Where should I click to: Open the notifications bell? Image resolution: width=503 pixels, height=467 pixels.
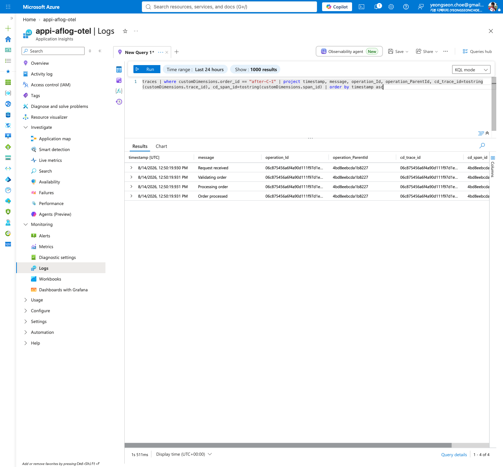[377, 7]
